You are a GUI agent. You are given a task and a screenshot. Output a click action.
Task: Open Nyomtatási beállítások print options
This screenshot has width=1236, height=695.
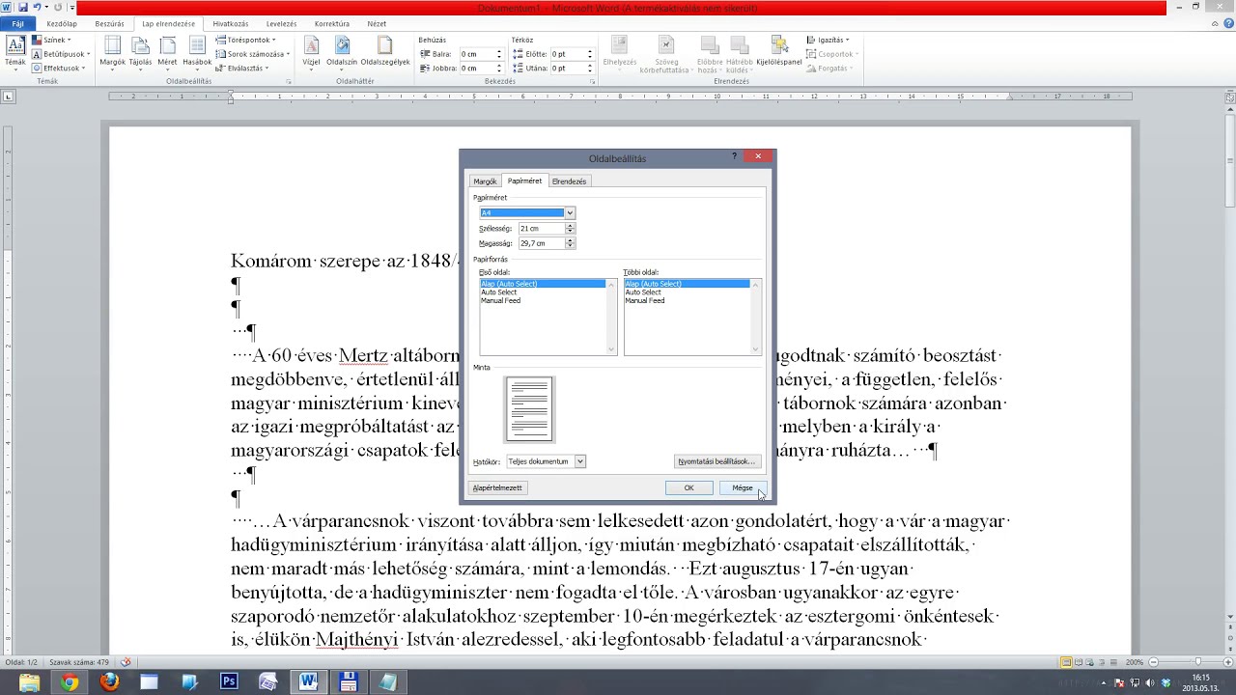tap(716, 461)
